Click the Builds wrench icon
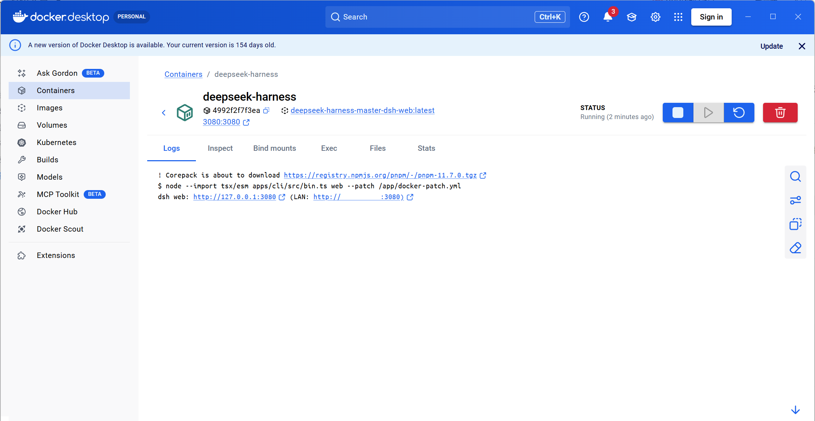The width and height of the screenshot is (815, 421). pyautogui.click(x=22, y=160)
